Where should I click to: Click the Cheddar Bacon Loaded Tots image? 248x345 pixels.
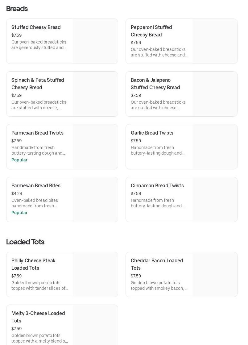tap(215, 275)
